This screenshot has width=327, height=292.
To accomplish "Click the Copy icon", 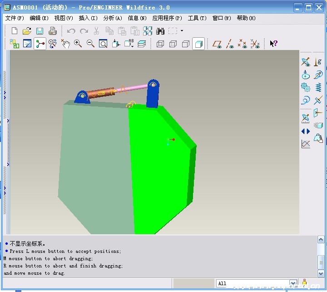I will (109, 31).
